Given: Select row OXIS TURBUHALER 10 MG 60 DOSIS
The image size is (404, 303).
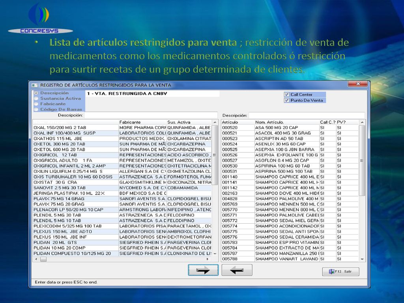Looking at the screenshot, I should pyautogui.click(x=122, y=177).
